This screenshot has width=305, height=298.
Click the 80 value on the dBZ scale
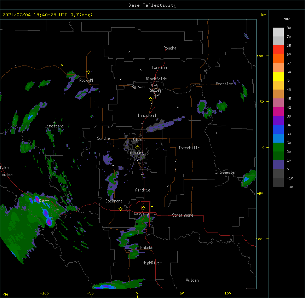click(289, 28)
